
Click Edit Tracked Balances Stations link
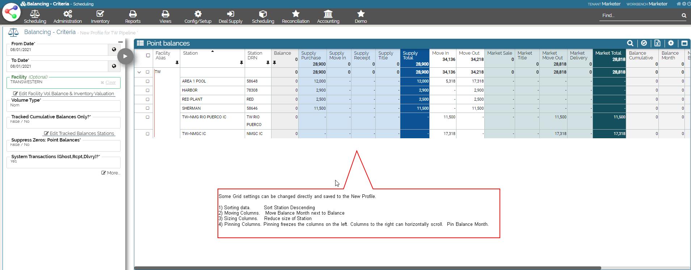79,134
